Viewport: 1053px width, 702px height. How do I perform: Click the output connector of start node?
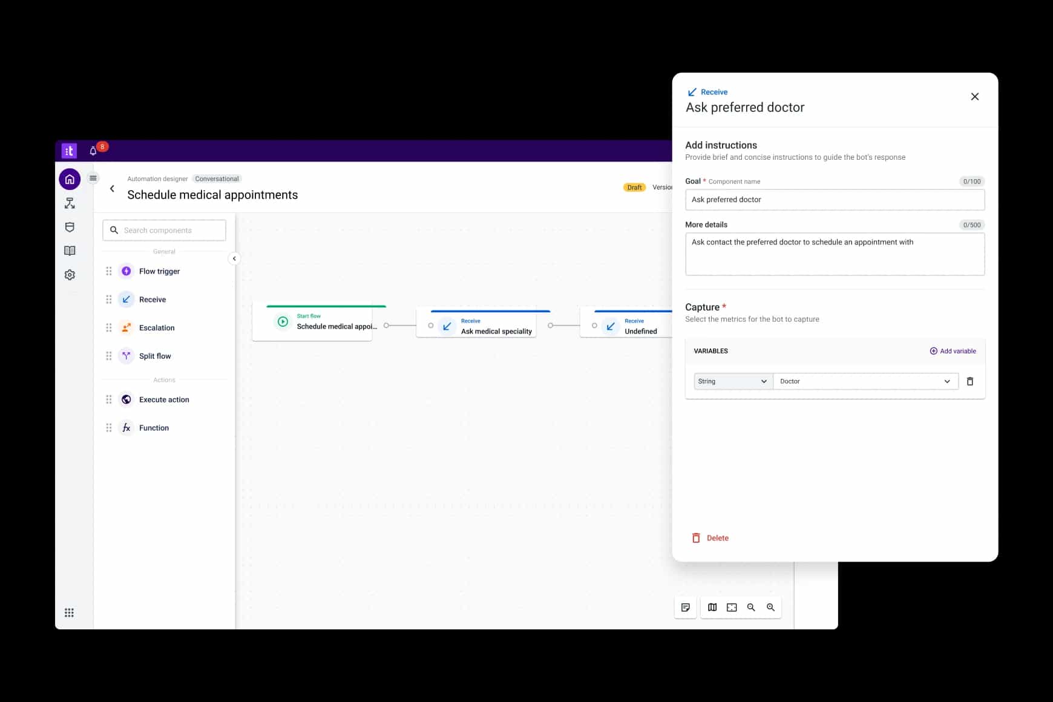pos(386,326)
